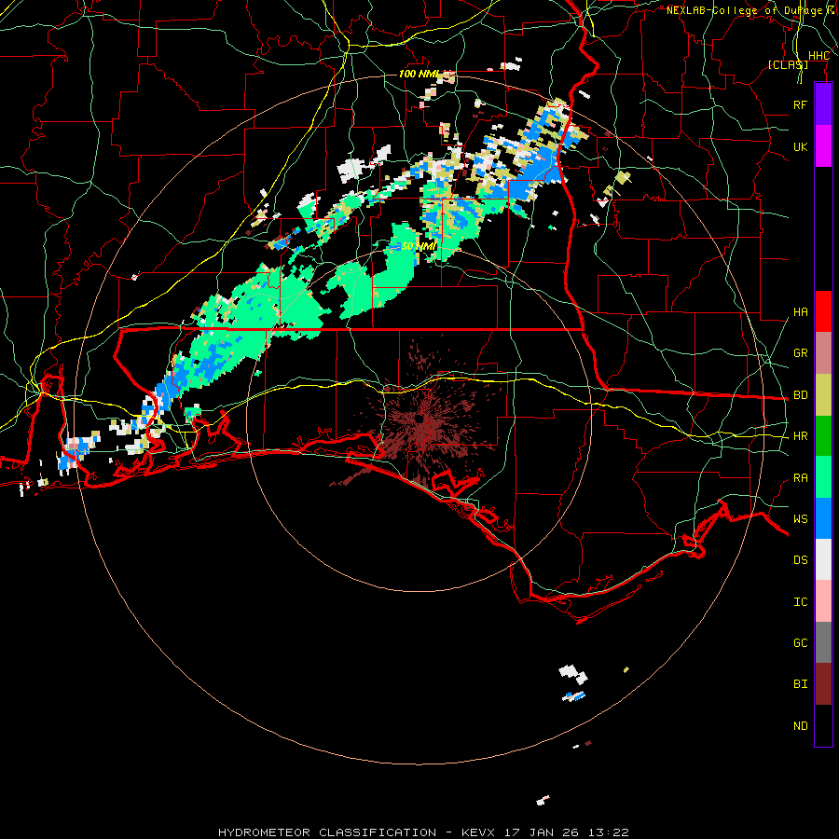The image size is (839, 839).
Task: Click the 50 NMI range ring label
Action: coord(419,247)
